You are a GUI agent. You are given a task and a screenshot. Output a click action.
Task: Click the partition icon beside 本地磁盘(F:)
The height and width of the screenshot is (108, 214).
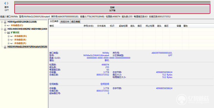point(12,43)
